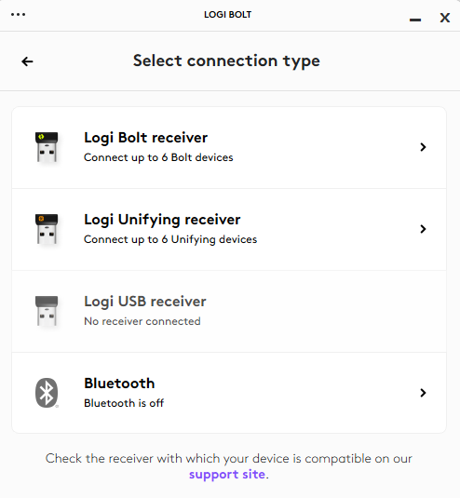460x498 pixels.
Task: Select the Logi Bolt receiver title
Action: pos(146,138)
